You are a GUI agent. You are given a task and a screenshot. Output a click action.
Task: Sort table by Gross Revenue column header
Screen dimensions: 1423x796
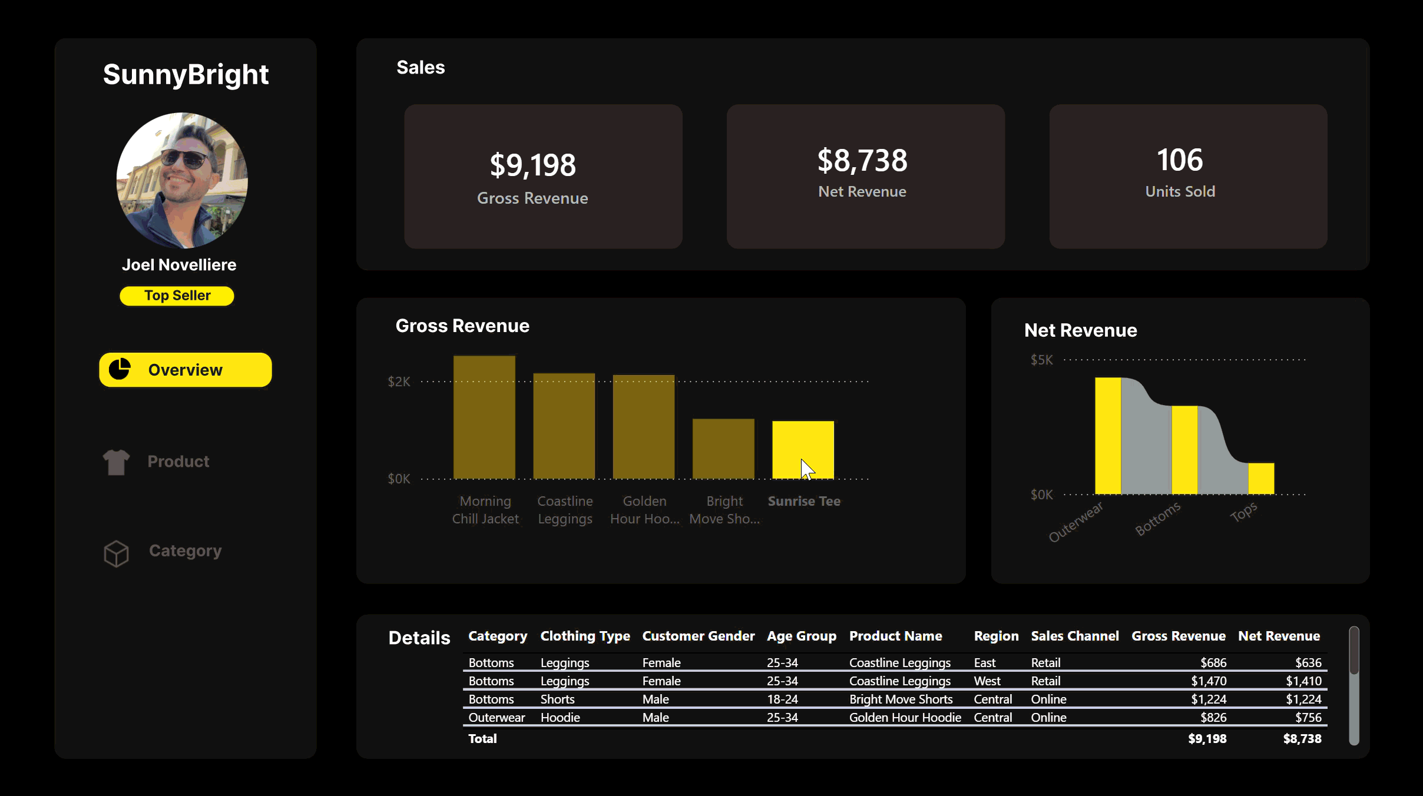pyautogui.click(x=1178, y=636)
